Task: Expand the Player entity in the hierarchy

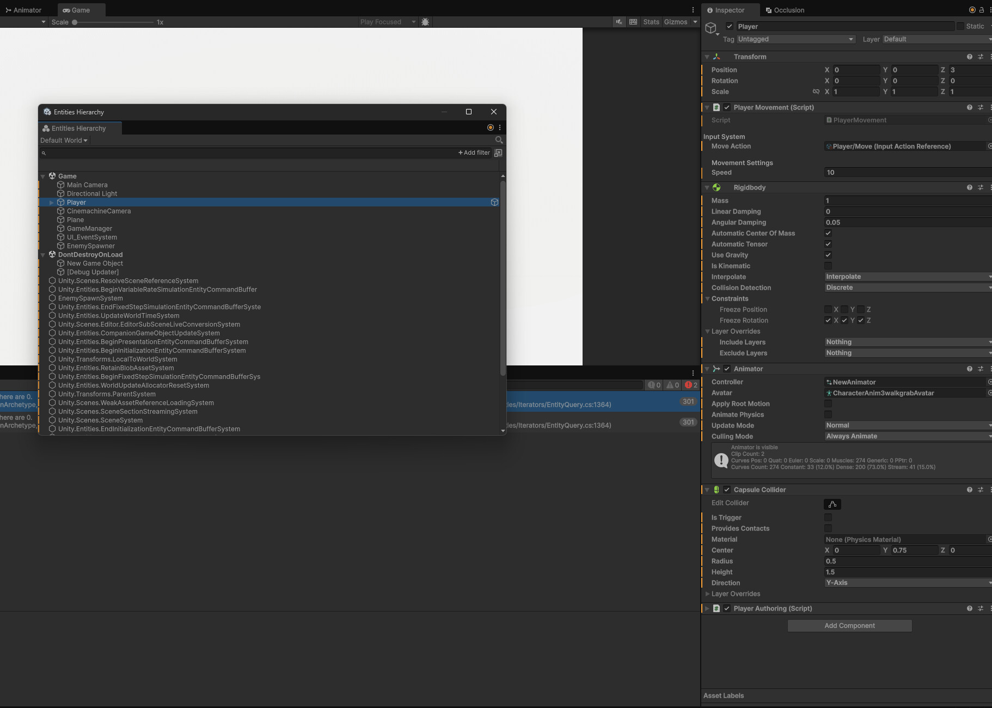Action: 51,202
